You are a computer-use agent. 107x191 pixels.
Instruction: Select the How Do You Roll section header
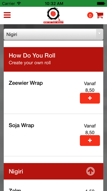pyautogui.click(x=53, y=59)
